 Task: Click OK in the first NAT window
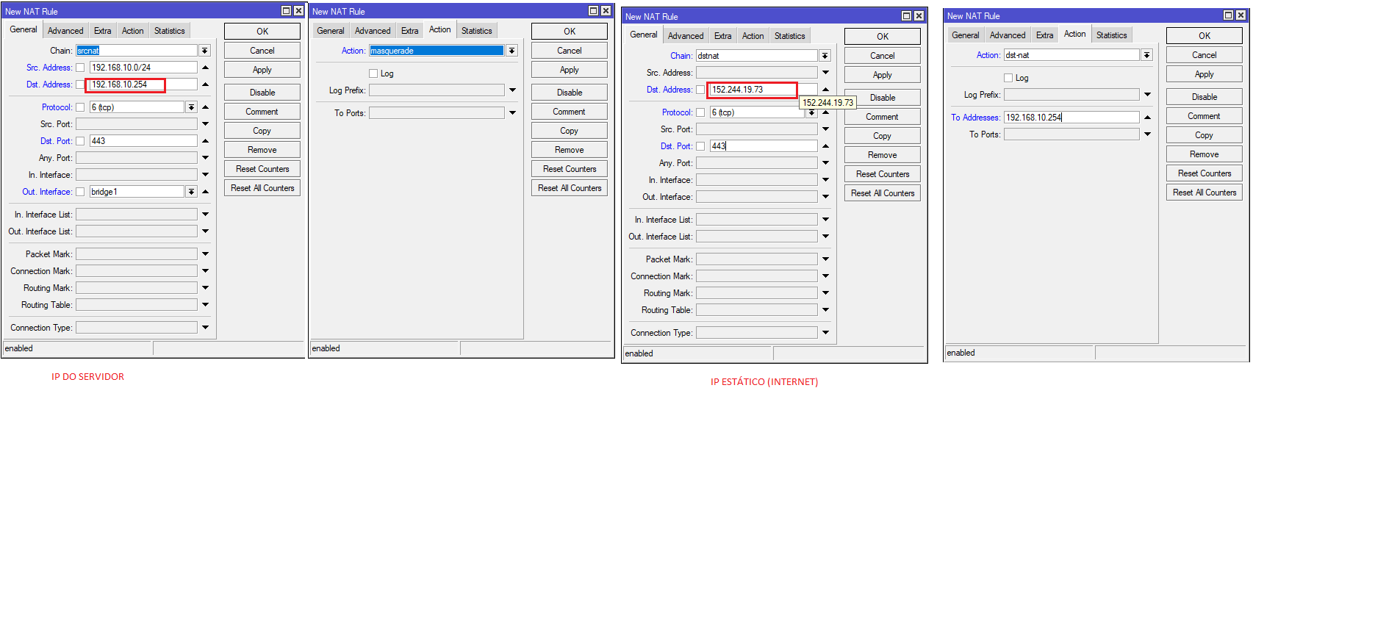pyautogui.click(x=262, y=32)
